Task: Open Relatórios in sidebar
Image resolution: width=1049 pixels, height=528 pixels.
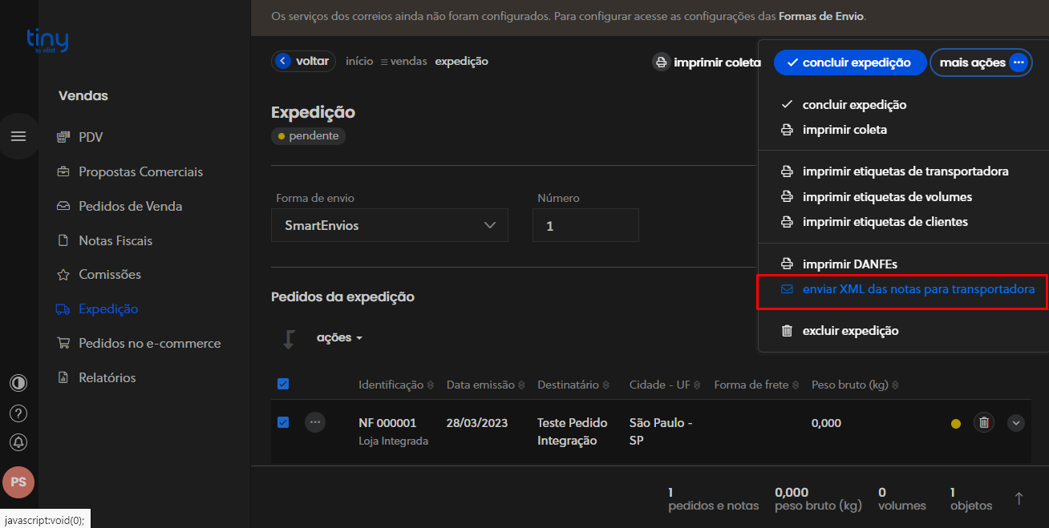Action: point(96,377)
